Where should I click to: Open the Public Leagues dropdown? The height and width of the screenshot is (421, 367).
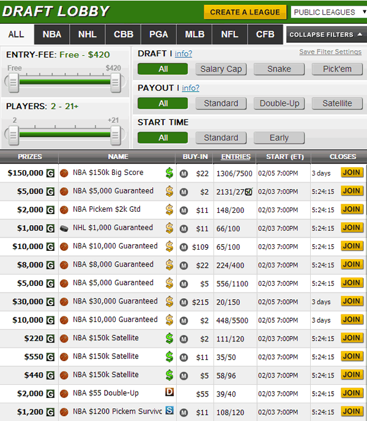pos(329,12)
